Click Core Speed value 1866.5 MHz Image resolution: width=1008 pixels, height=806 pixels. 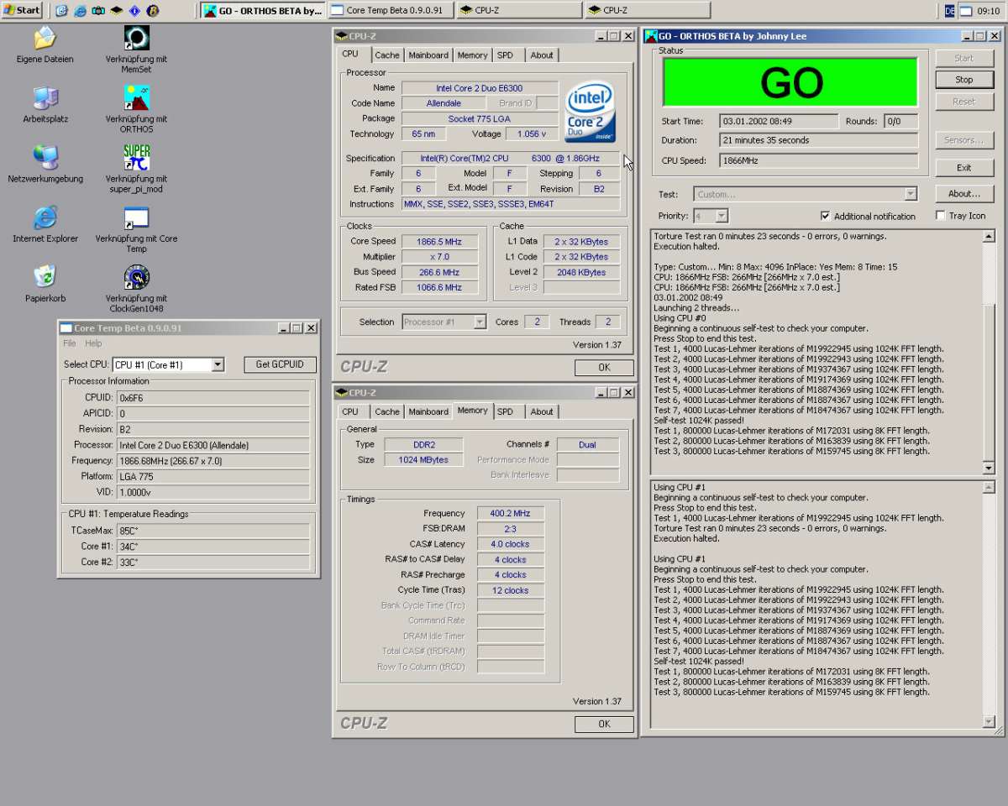click(x=440, y=241)
